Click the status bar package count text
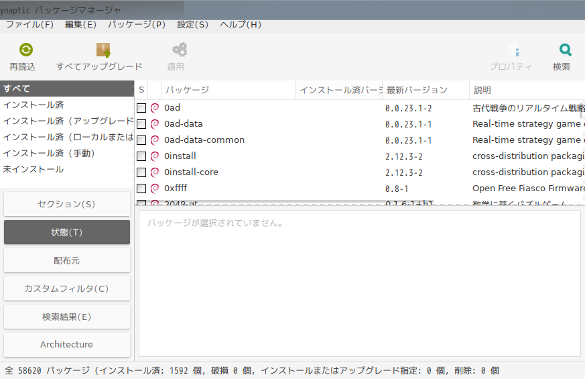The height and width of the screenshot is (379, 585). coord(252,370)
